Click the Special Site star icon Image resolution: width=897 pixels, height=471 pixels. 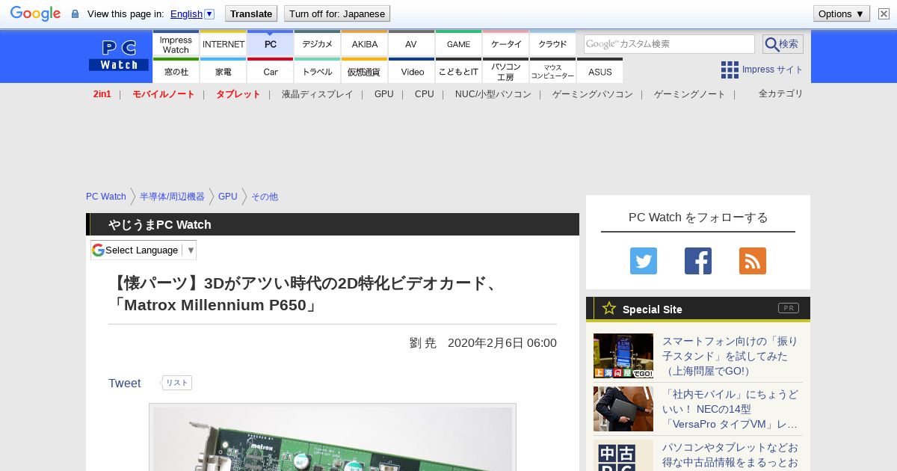609,308
